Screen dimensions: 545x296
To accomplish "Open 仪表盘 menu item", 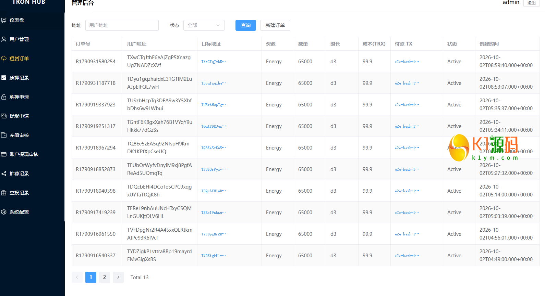I will point(32,20).
